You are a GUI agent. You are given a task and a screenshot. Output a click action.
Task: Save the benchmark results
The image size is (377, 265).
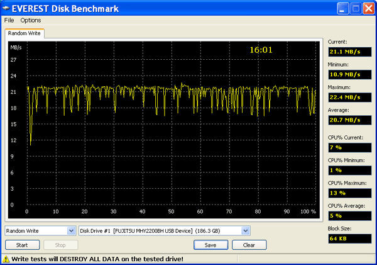210,245
